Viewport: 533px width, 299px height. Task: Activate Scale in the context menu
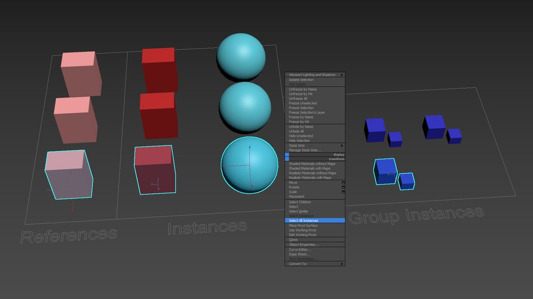click(x=293, y=192)
